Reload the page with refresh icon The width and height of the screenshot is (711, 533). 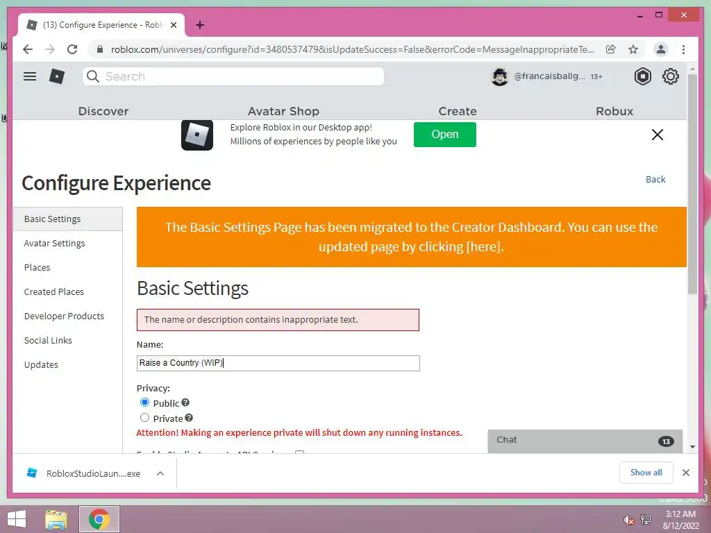pos(72,49)
